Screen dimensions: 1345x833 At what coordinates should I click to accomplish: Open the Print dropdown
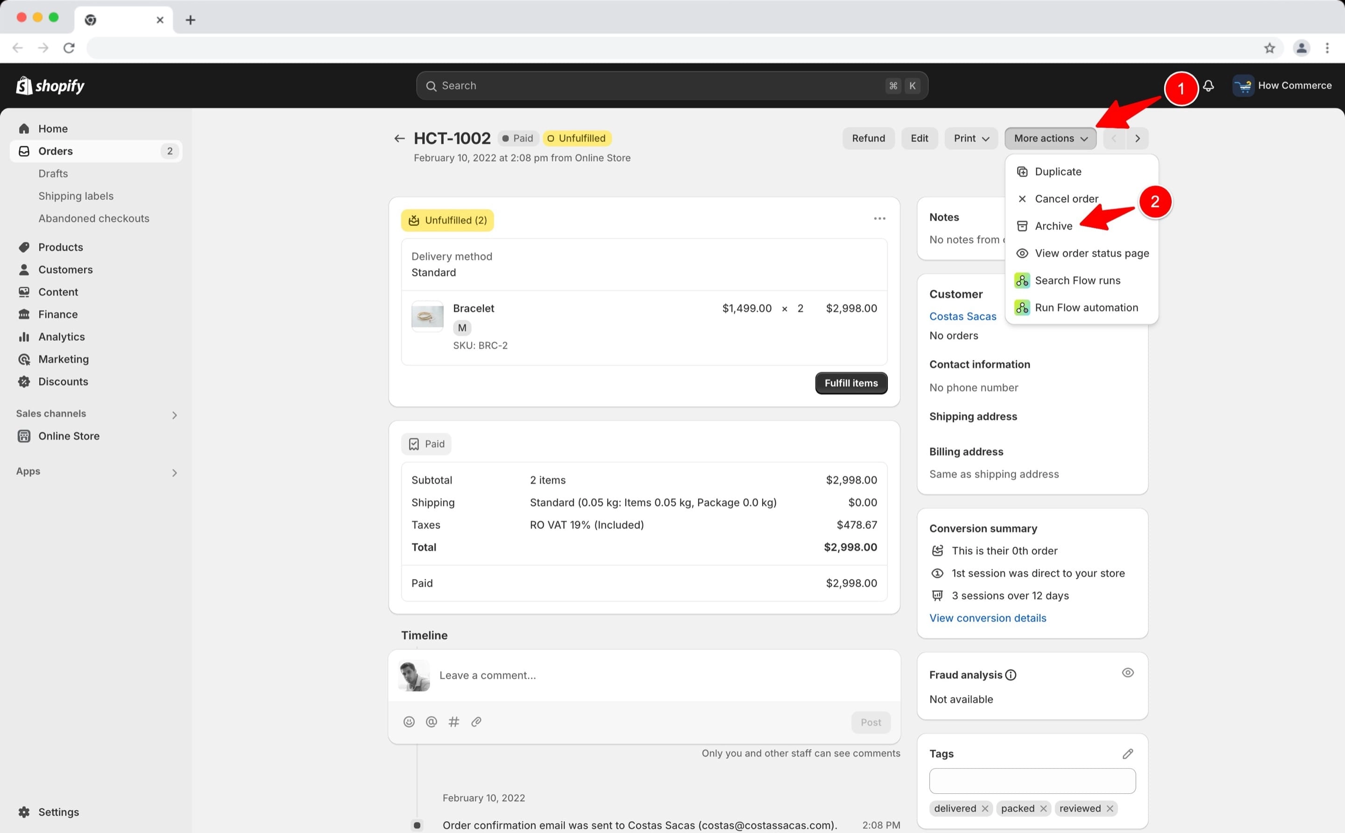point(971,138)
